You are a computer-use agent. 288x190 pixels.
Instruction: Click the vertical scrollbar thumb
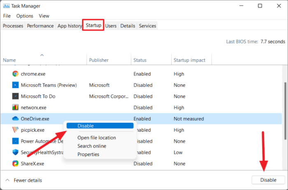(x=285, y=111)
